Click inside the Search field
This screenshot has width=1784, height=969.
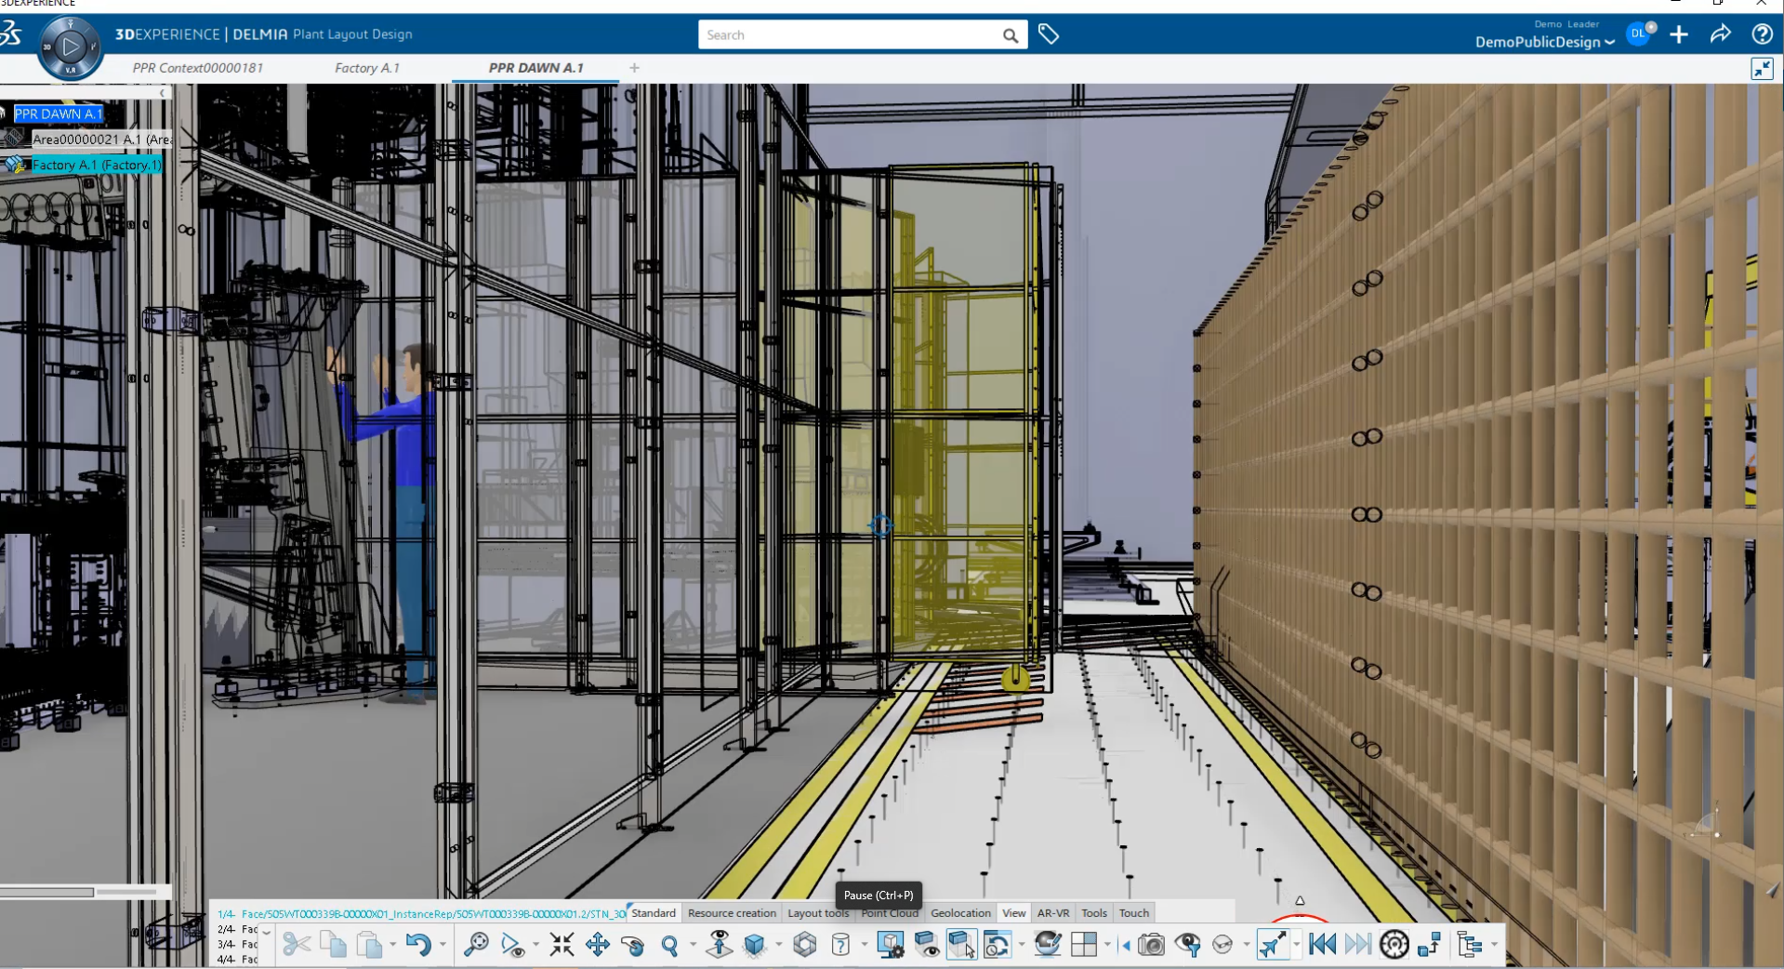[x=855, y=34]
